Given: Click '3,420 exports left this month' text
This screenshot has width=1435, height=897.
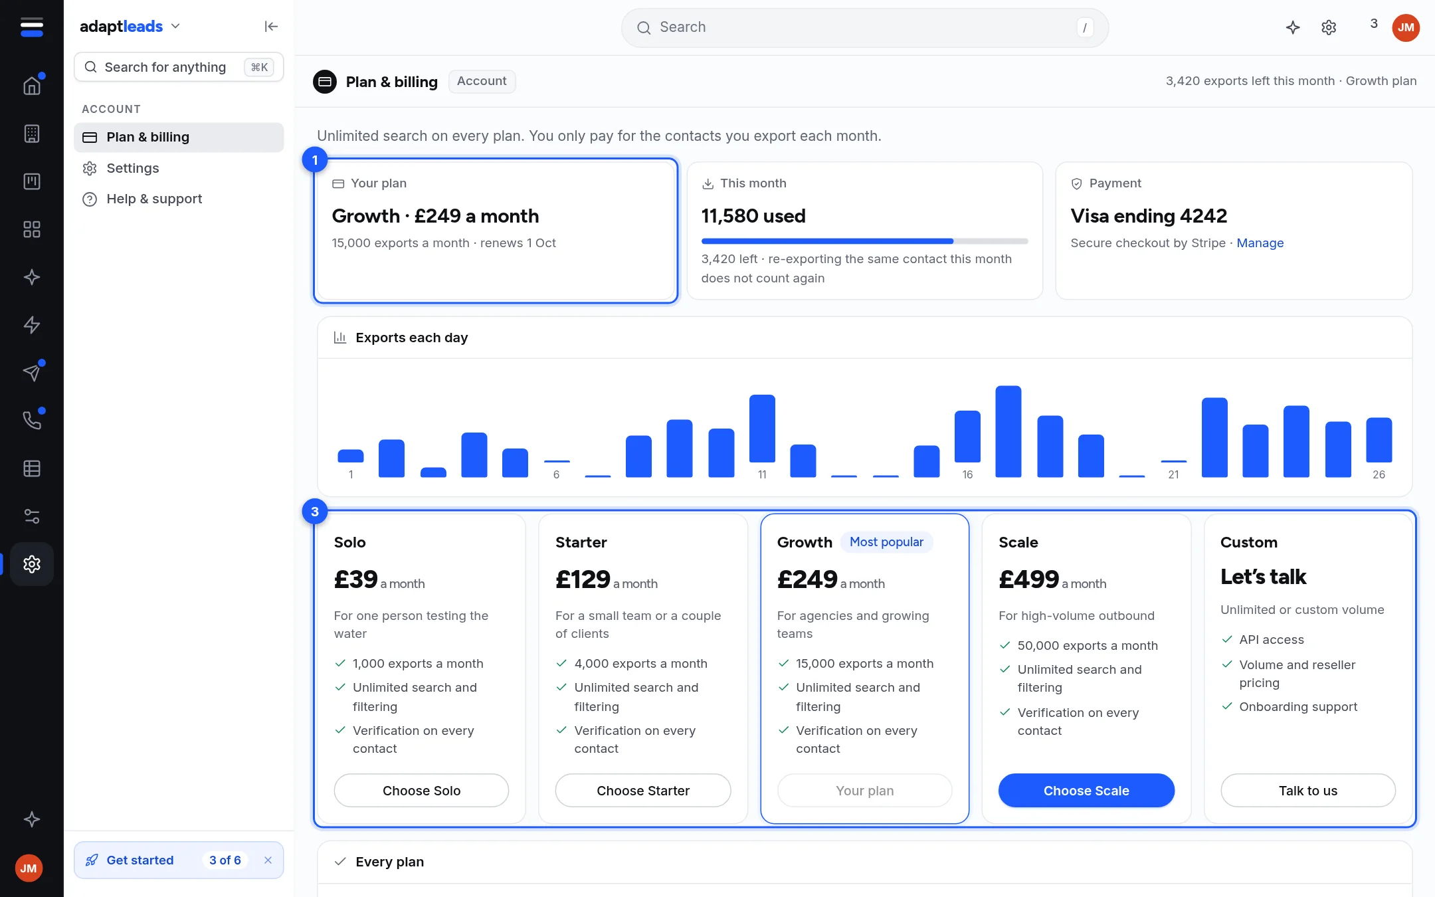Looking at the screenshot, I should pyautogui.click(x=1250, y=81).
